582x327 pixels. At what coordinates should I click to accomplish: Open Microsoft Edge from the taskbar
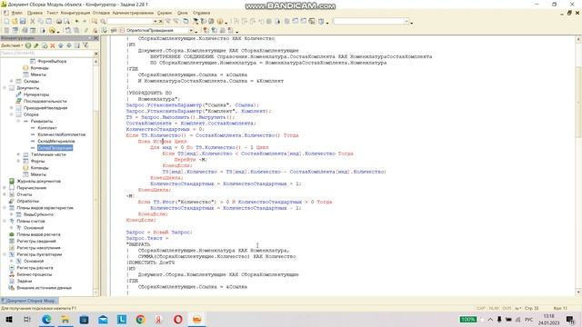click(x=46, y=319)
